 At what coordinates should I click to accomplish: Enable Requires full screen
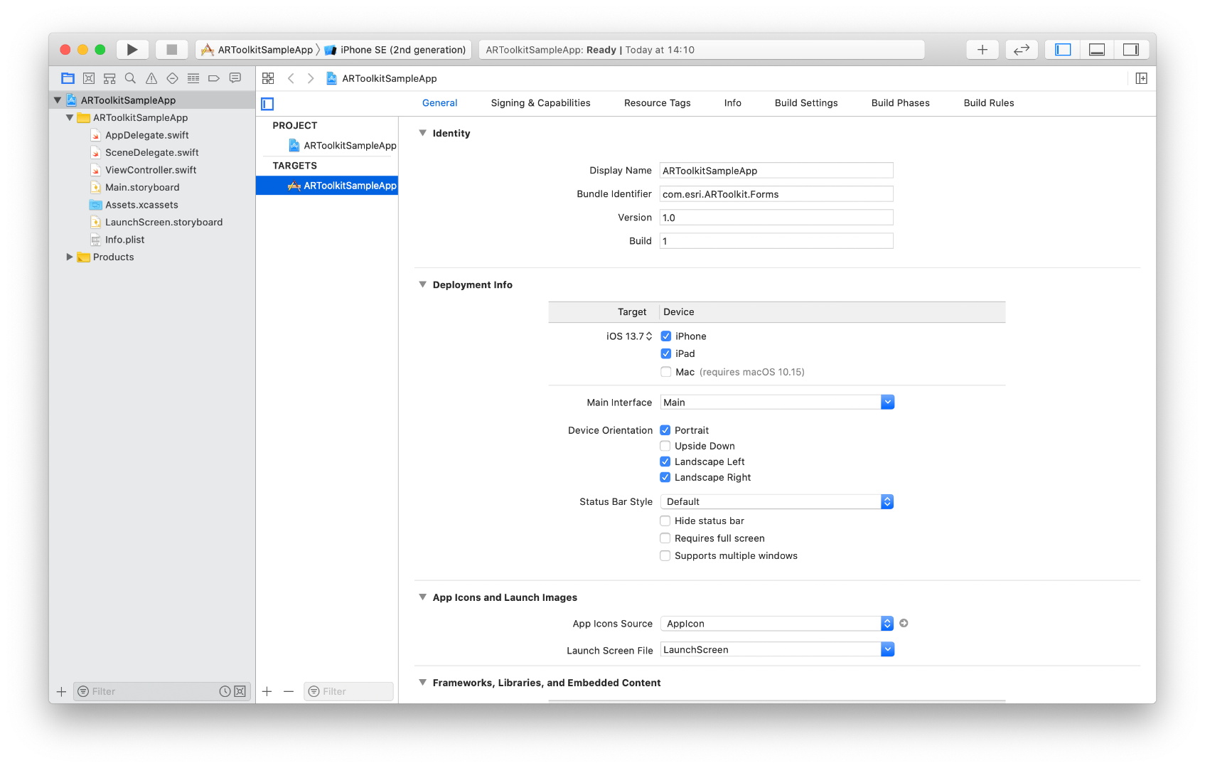tap(665, 538)
